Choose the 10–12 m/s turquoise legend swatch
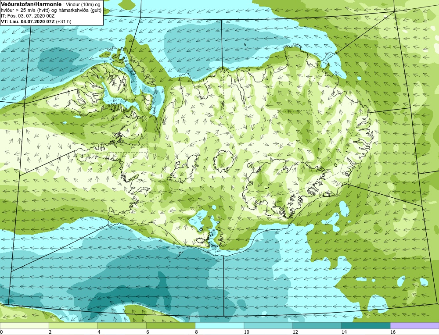This screenshot has width=439, height=335. click(x=268, y=325)
